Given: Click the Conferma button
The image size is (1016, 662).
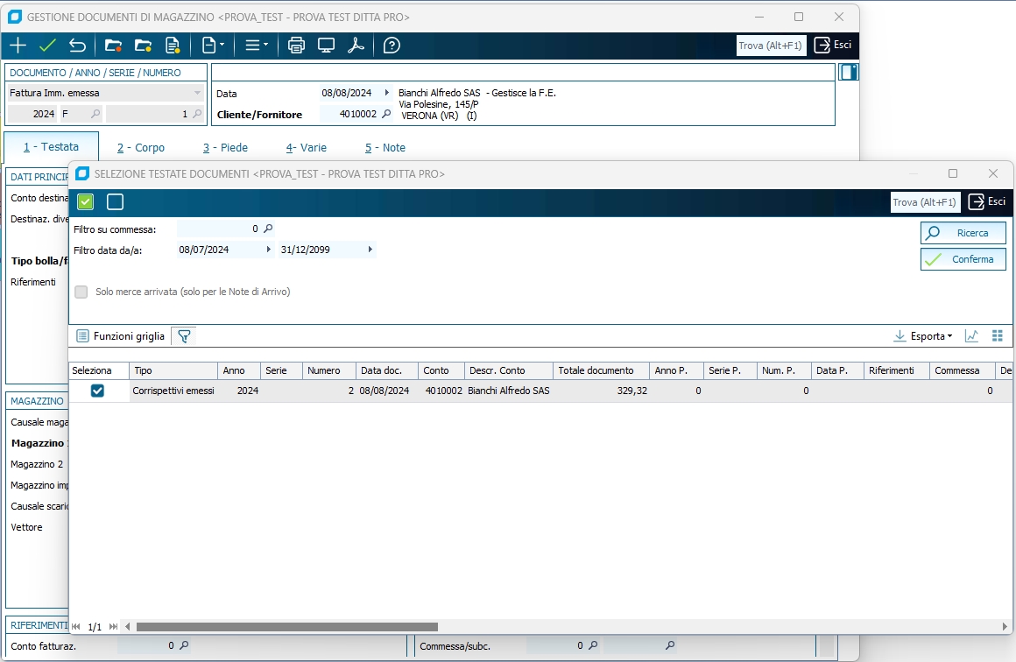Looking at the screenshot, I should (x=963, y=259).
